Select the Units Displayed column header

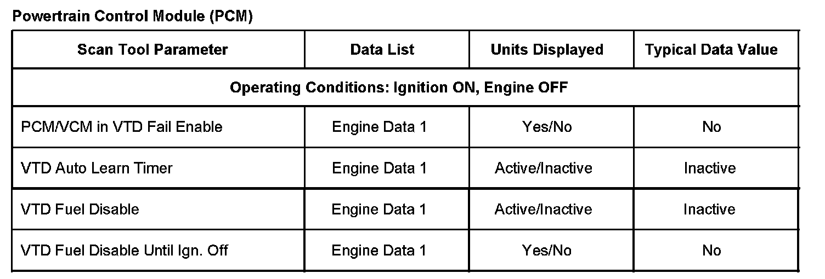pyautogui.click(x=547, y=50)
